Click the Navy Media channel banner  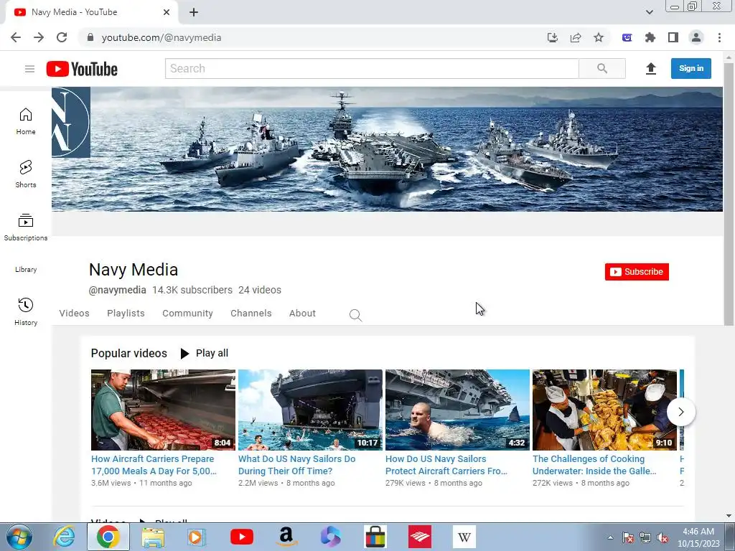click(387, 149)
